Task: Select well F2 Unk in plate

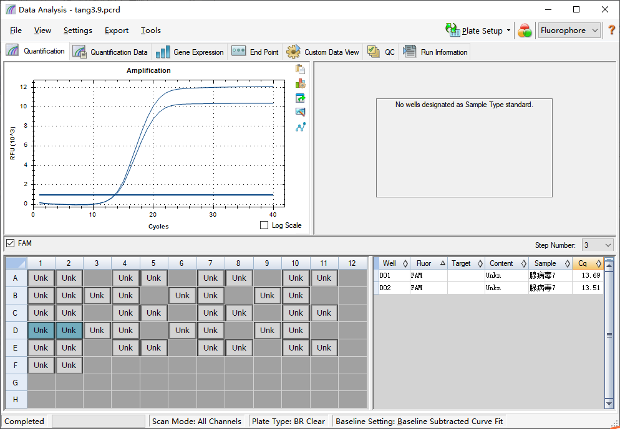Action: 69,365
